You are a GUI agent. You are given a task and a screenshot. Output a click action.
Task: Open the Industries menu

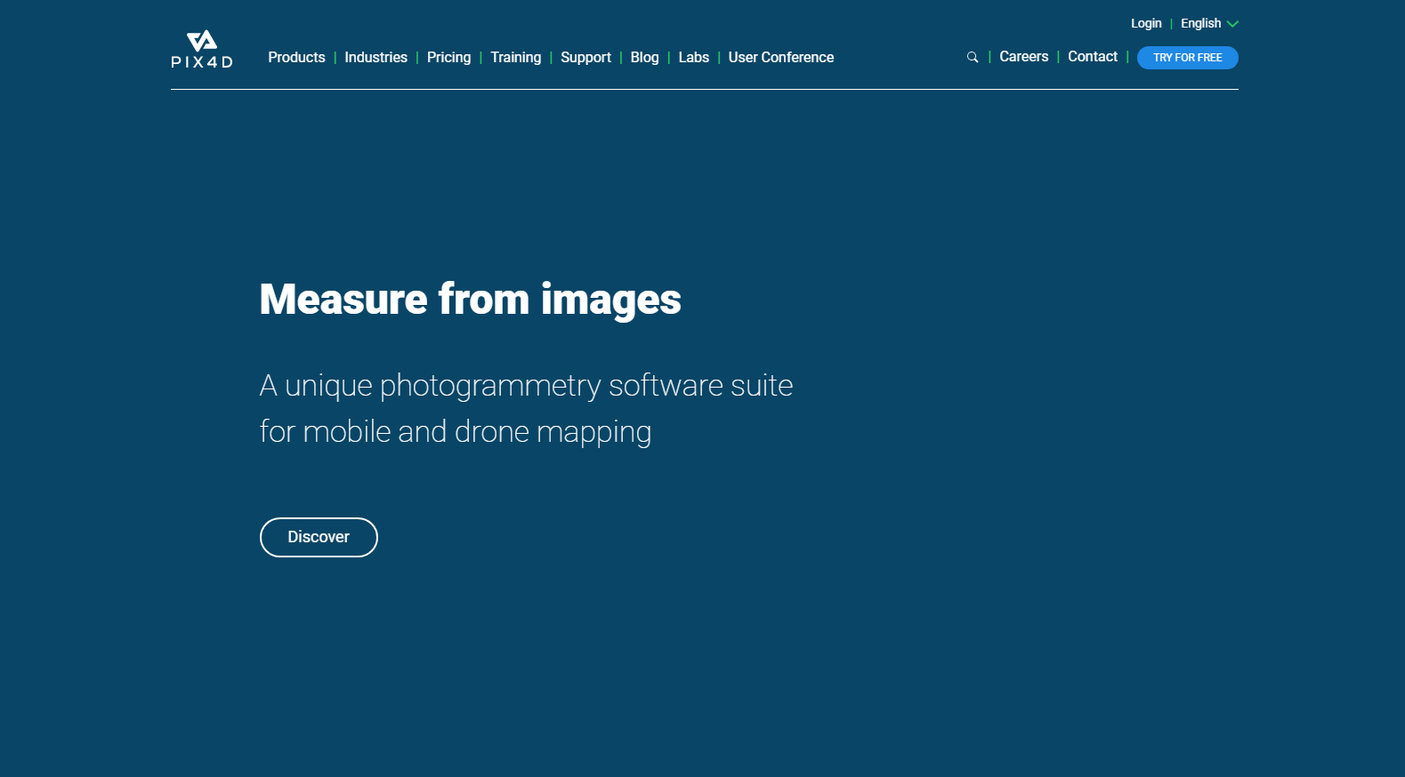click(x=375, y=57)
